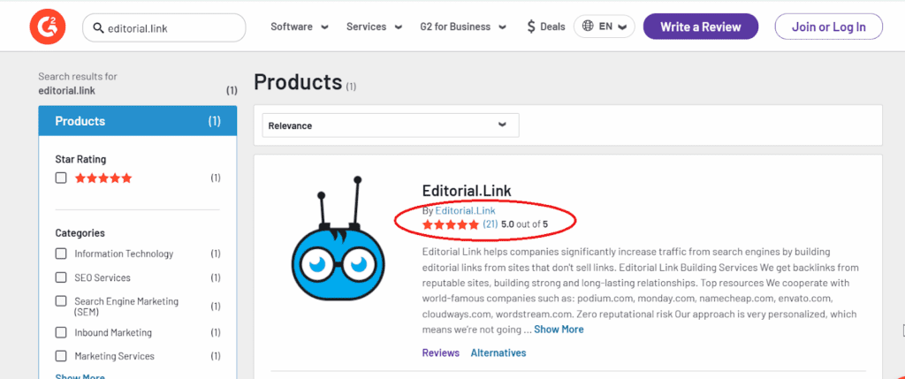Check the SEO Services category

click(61, 277)
